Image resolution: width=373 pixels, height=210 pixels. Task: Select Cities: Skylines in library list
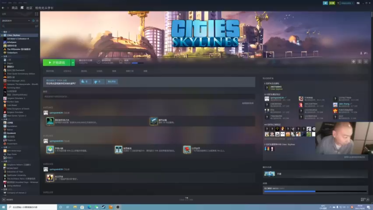point(20,35)
